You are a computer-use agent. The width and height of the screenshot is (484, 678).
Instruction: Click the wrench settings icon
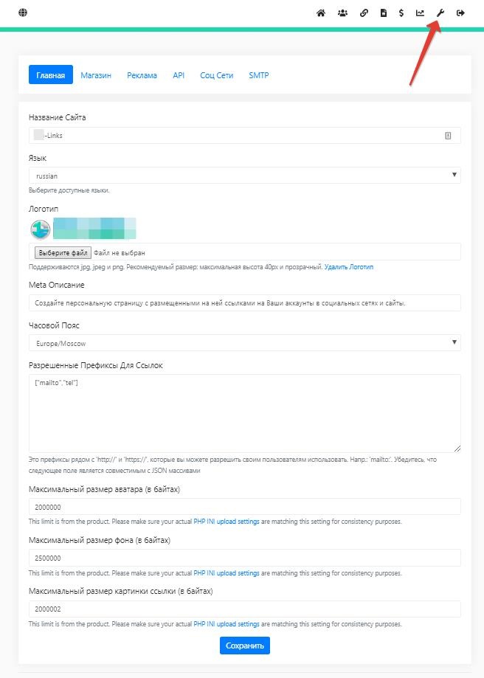(x=440, y=13)
